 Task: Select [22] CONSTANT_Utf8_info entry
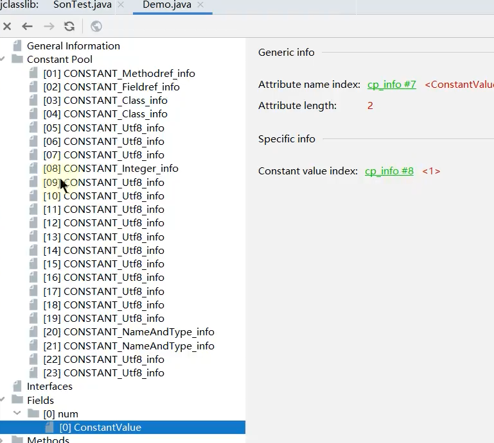(x=103, y=360)
